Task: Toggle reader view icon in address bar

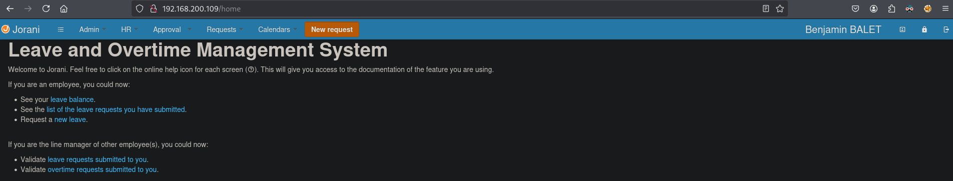Action: 765,8
